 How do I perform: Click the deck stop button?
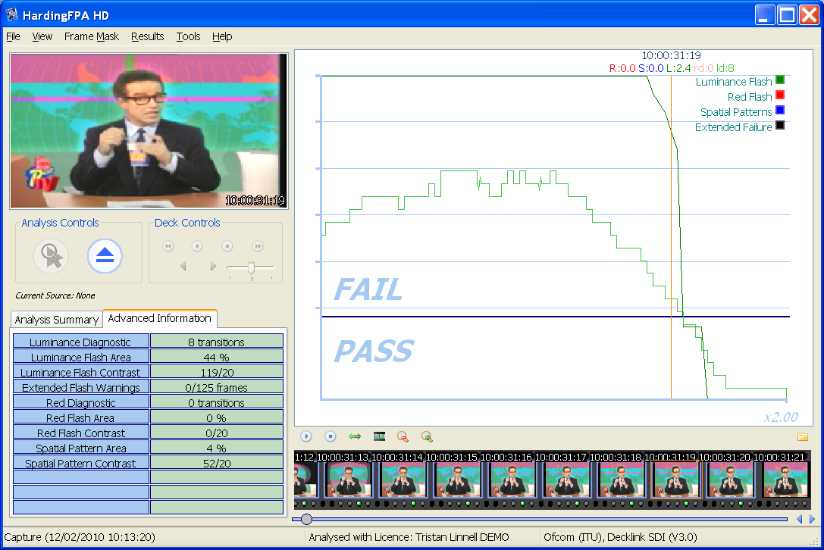coord(227,246)
